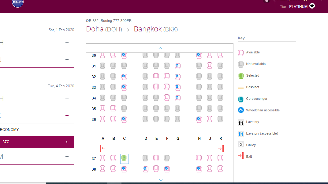Select available seat 36A

pyautogui.click(x=102, y=119)
